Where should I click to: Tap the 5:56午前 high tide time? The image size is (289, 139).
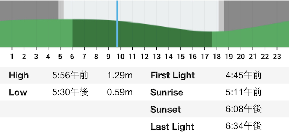pyautogui.click(x=70, y=75)
